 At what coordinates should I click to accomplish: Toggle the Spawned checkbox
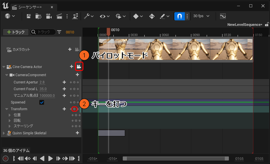(x=42, y=102)
